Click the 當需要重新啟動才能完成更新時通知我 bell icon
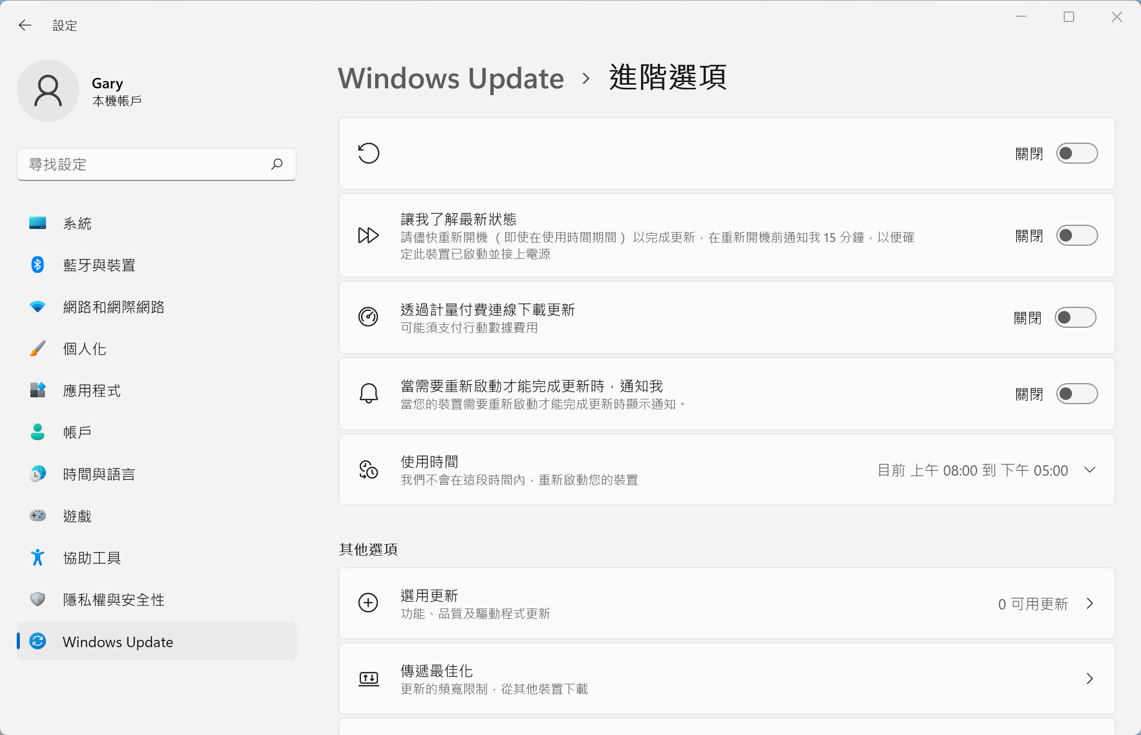This screenshot has width=1141, height=735. tap(368, 394)
